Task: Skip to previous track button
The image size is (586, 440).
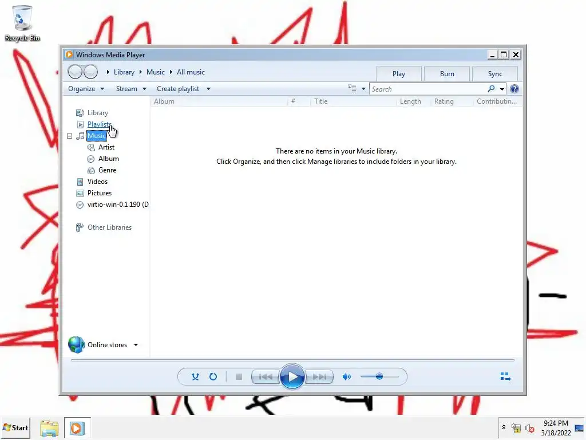Action: (x=266, y=377)
